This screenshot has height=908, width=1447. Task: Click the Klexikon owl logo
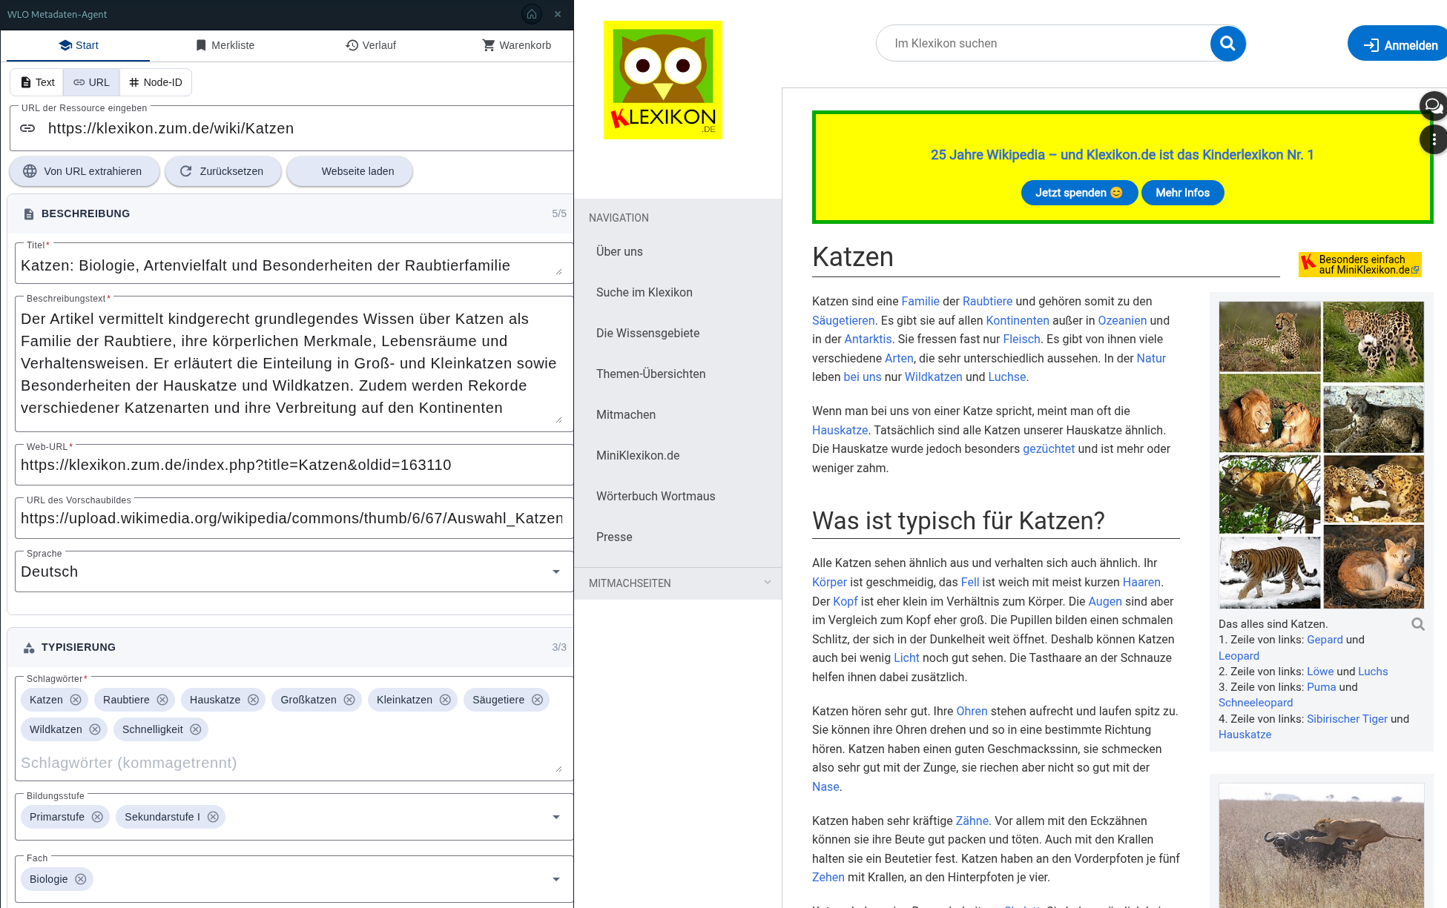pyautogui.click(x=662, y=79)
